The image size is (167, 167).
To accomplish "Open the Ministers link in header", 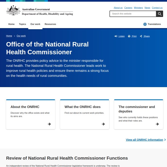I will [x=138, y=8].
